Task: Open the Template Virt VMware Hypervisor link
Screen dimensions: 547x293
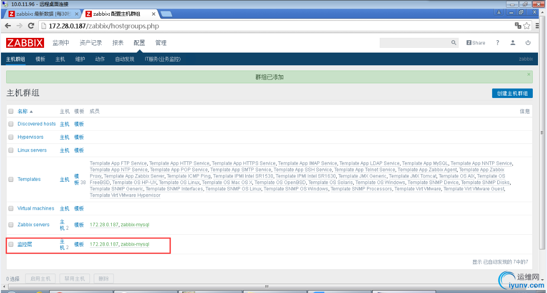Action: (125, 195)
